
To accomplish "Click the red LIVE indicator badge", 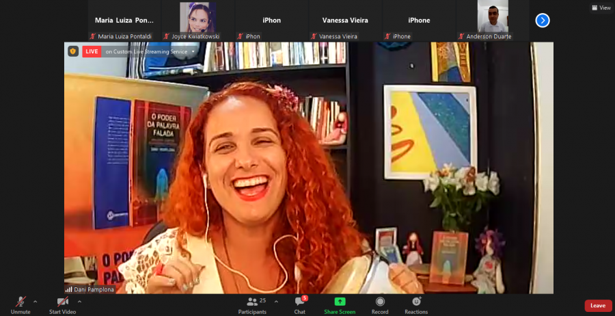I will (92, 51).
